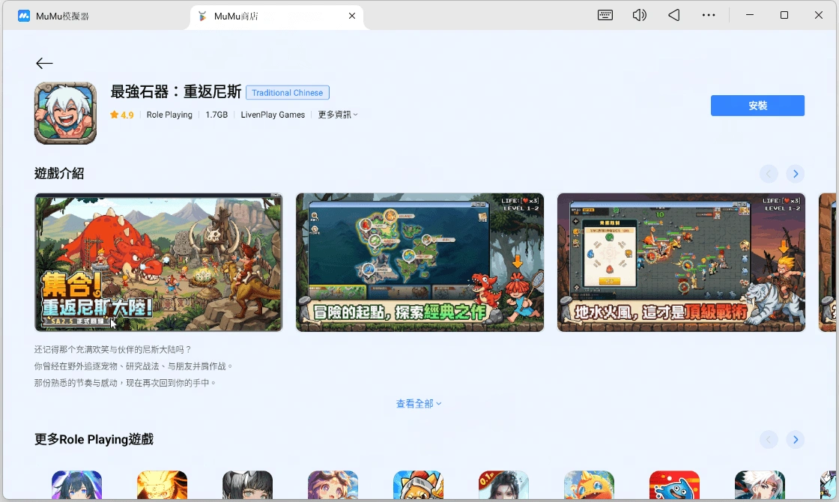Image resolution: width=839 pixels, height=502 pixels.
Task: Click the 遊戲介紹 section heading
Action: pyautogui.click(x=59, y=173)
